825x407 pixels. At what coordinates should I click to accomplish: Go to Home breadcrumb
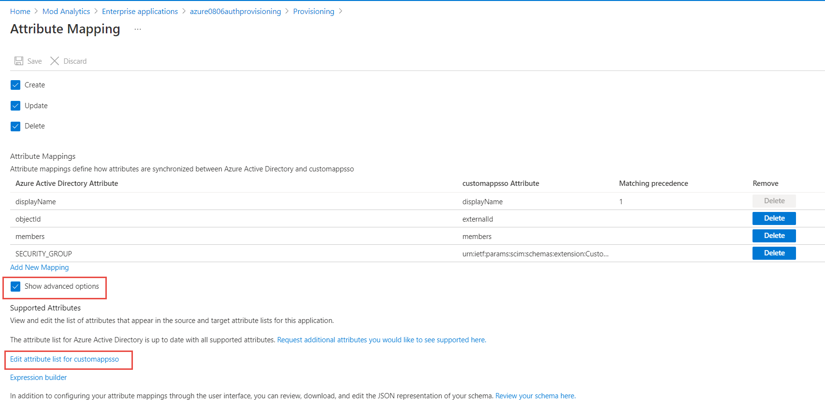coord(20,11)
